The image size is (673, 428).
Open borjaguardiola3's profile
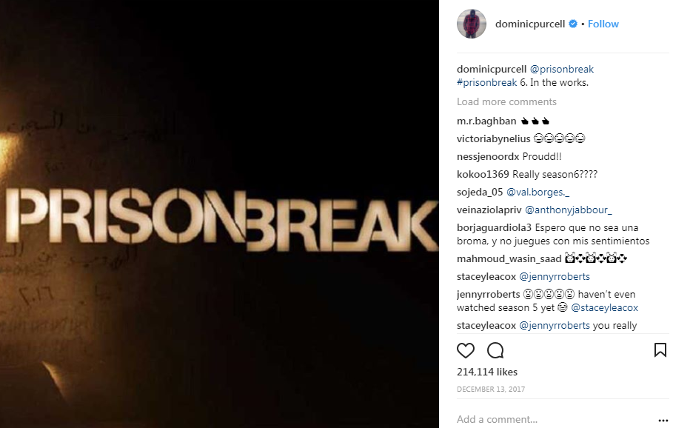pos(494,227)
